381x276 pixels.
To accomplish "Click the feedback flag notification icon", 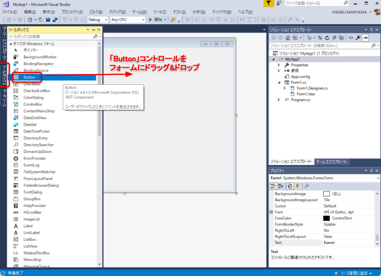I will pos(268,3).
